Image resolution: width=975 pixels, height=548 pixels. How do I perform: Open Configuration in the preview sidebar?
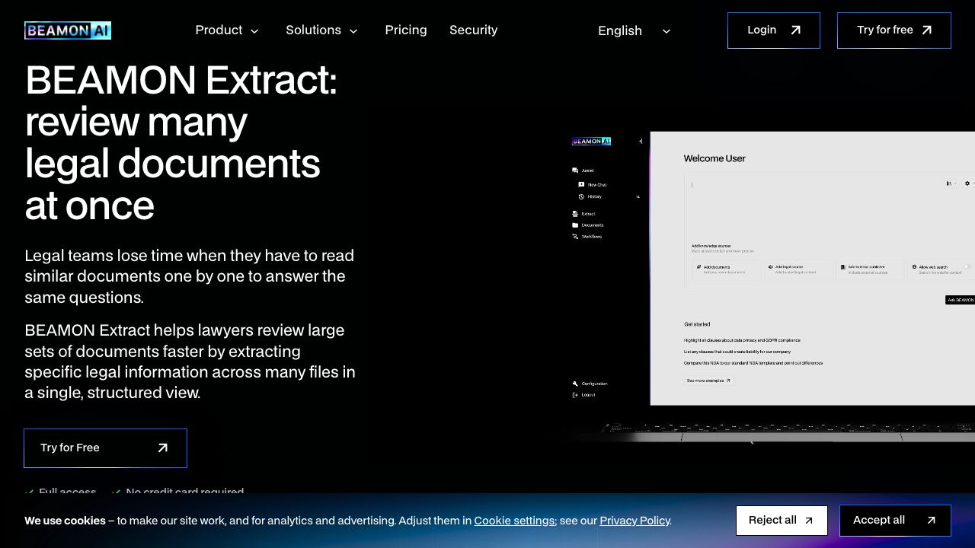click(590, 384)
